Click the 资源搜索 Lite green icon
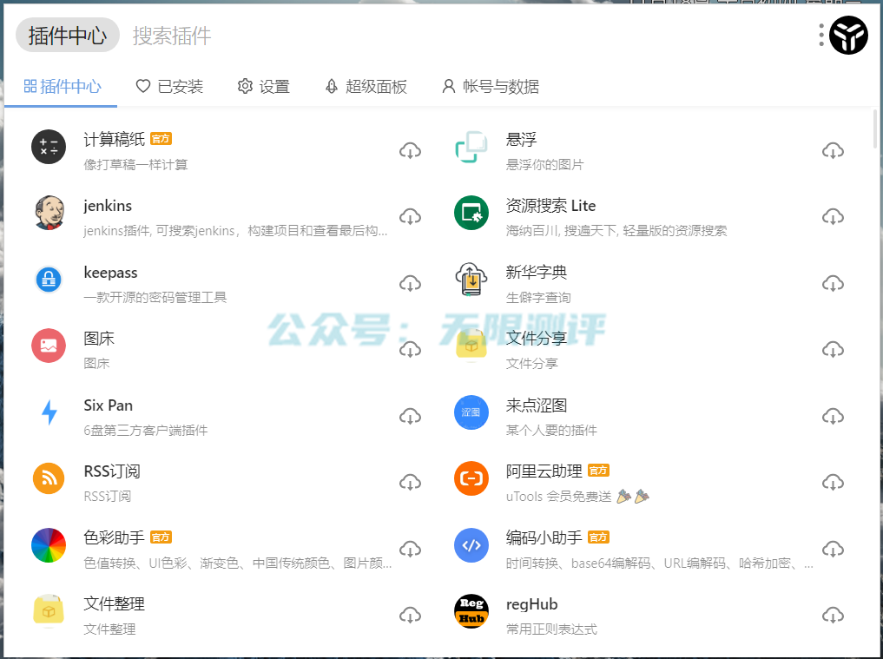This screenshot has width=883, height=659. 471,213
